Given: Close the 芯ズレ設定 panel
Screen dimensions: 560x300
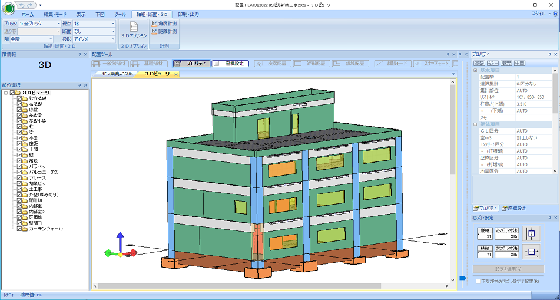Looking at the screenshot, I should (556, 217).
